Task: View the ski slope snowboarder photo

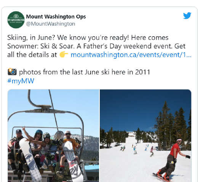Action: [145, 135]
